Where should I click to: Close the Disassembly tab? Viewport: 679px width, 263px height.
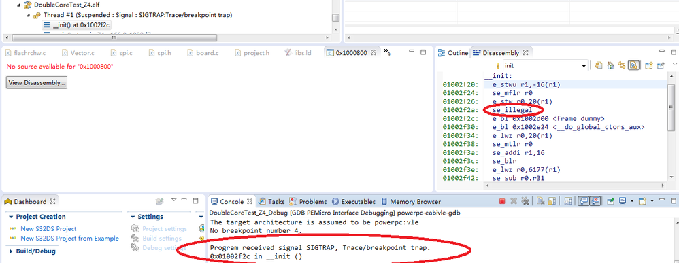(x=526, y=53)
